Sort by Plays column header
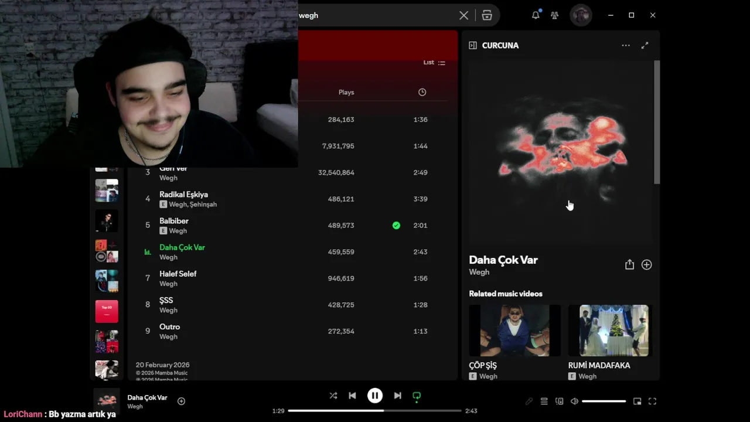The width and height of the screenshot is (750, 422). tap(346, 92)
